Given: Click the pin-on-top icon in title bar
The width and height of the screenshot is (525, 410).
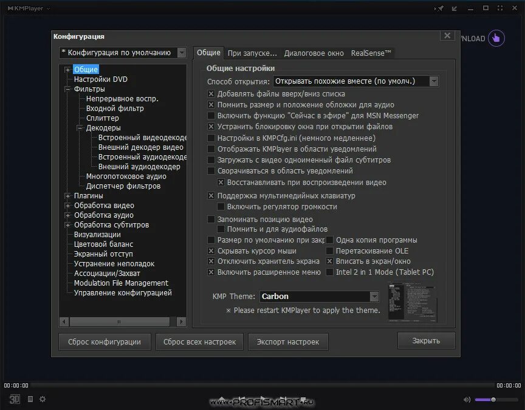Looking at the screenshot, I should point(439,8).
